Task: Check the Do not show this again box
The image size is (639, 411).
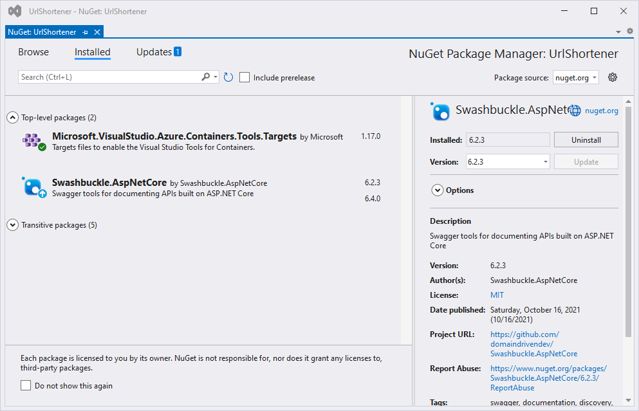Action: coord(26,385)
